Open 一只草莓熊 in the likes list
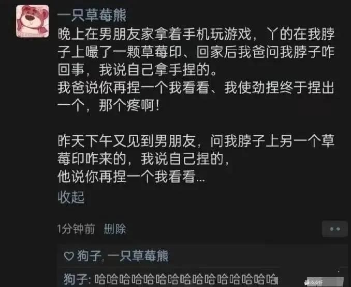This screenshot has height=287, width=351. (138, 256)
